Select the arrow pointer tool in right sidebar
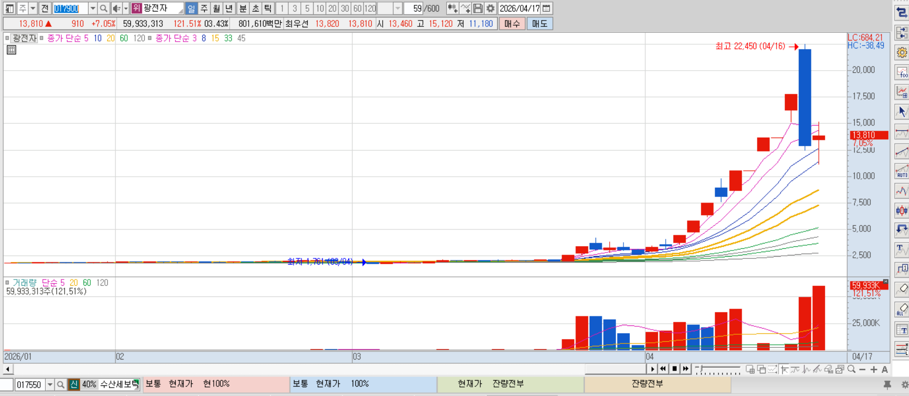The width and height of the screenshot is (909, 396). pyautogui.click(x=902, y=112)
